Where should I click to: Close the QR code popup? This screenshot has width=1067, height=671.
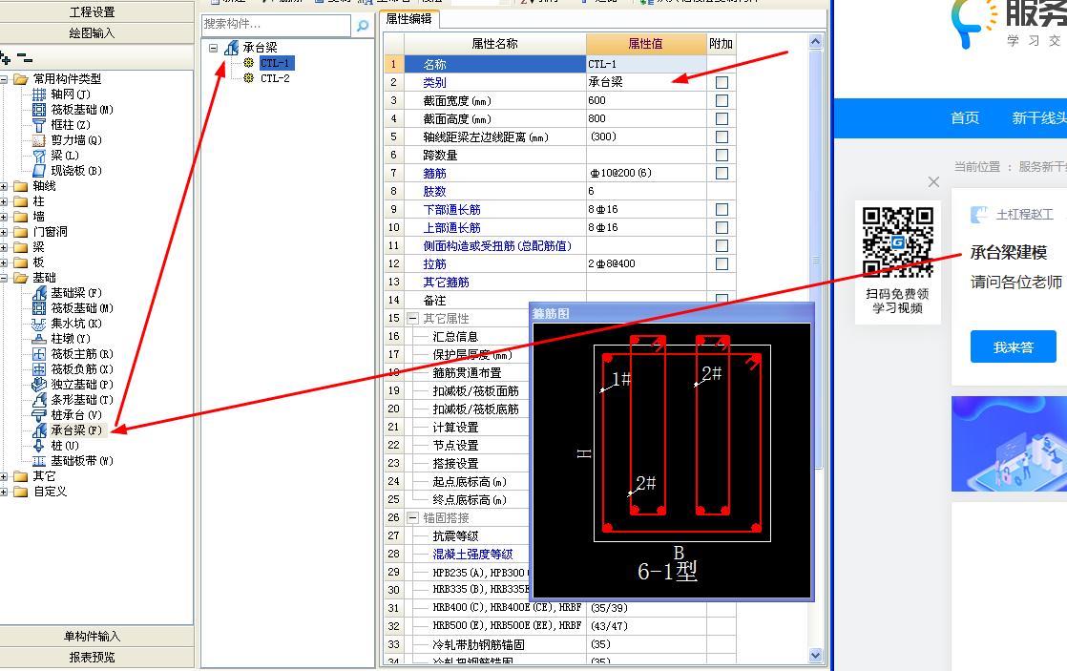point(933,181)
